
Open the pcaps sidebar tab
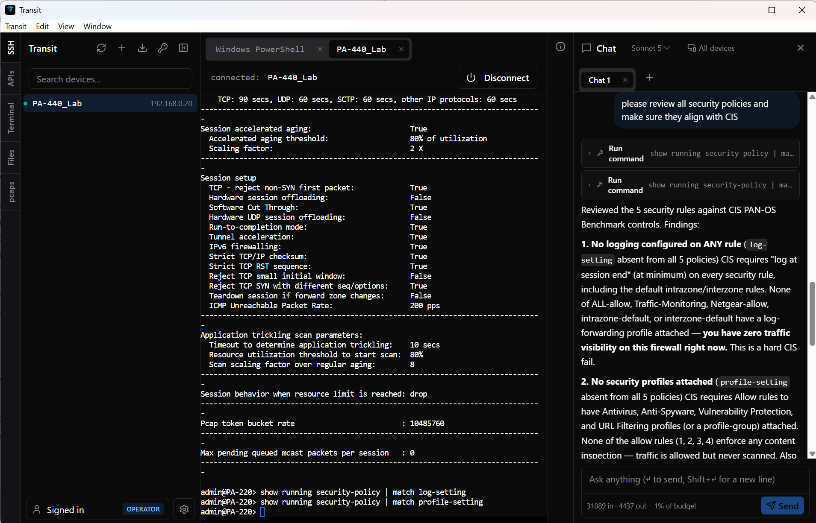[11, 192]
